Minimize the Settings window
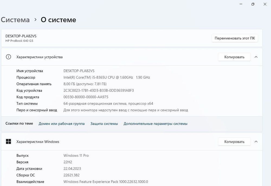Image resolution: width=271 pixels, height=186 pixels. pyautogui.click(x=241, y=4)
